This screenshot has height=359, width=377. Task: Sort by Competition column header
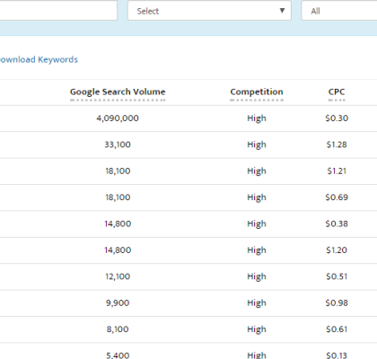(x=257, y=92)
